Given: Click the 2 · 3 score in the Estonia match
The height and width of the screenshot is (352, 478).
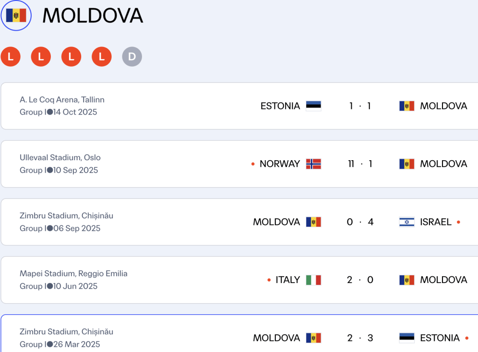Looking at the screenshot, I should click(360, 338).
